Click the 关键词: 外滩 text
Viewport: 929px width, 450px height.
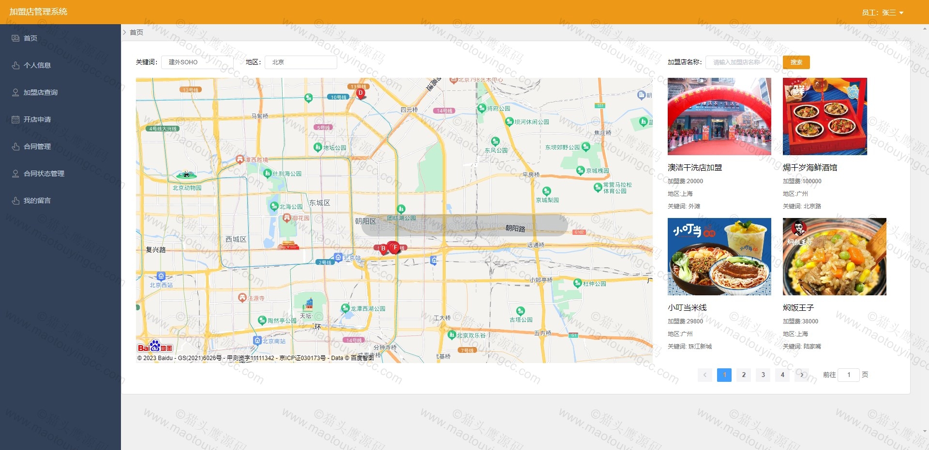pyautogui.click(x=684, y=206)
